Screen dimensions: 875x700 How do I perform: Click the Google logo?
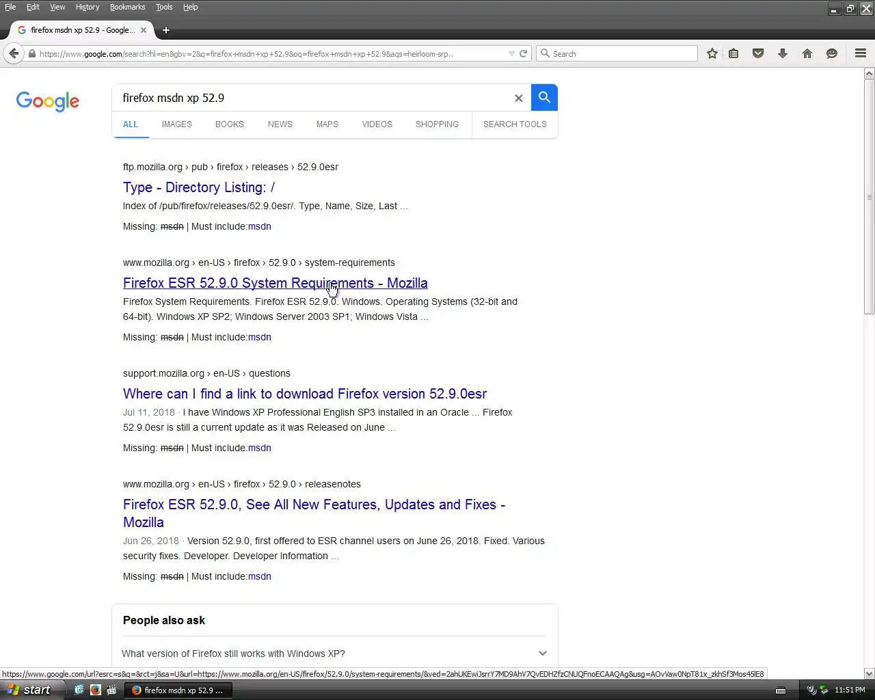pyautogui.click(x=48, y=101)
